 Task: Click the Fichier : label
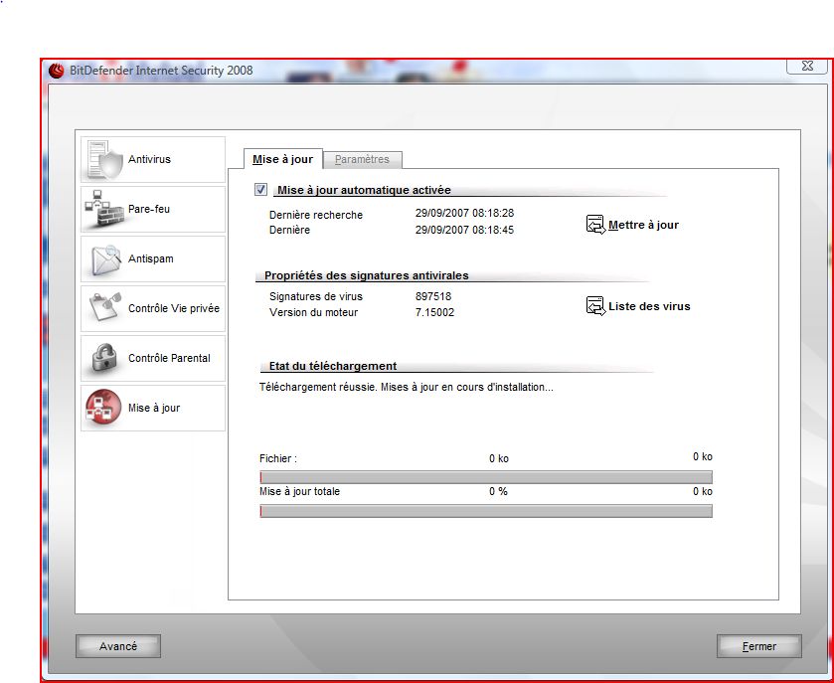coord(278,458)
